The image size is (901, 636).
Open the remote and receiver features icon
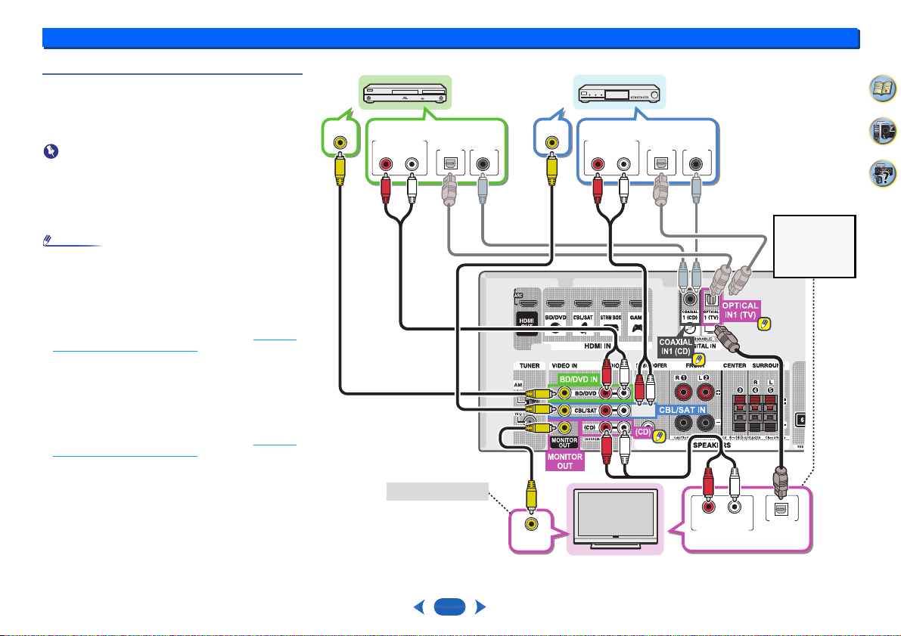(x=882, y=131)
